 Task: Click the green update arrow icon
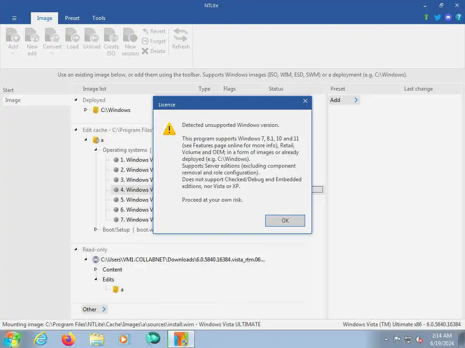tap(426, 17)
